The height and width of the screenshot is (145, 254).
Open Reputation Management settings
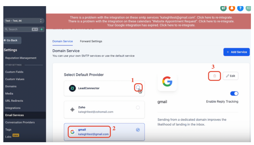(x=21, y=58)
